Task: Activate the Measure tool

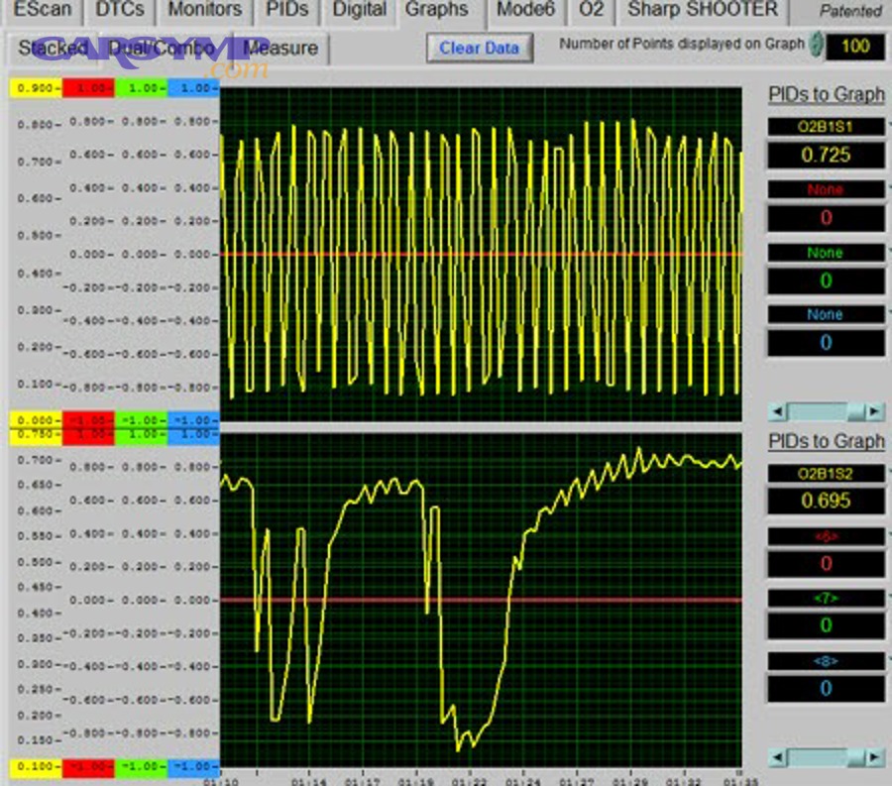Action: (x=277, y=48)
